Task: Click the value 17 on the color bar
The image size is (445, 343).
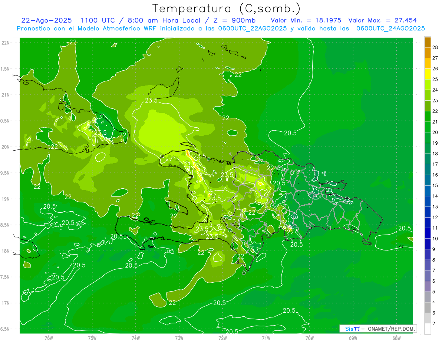Action: point(435,164)
